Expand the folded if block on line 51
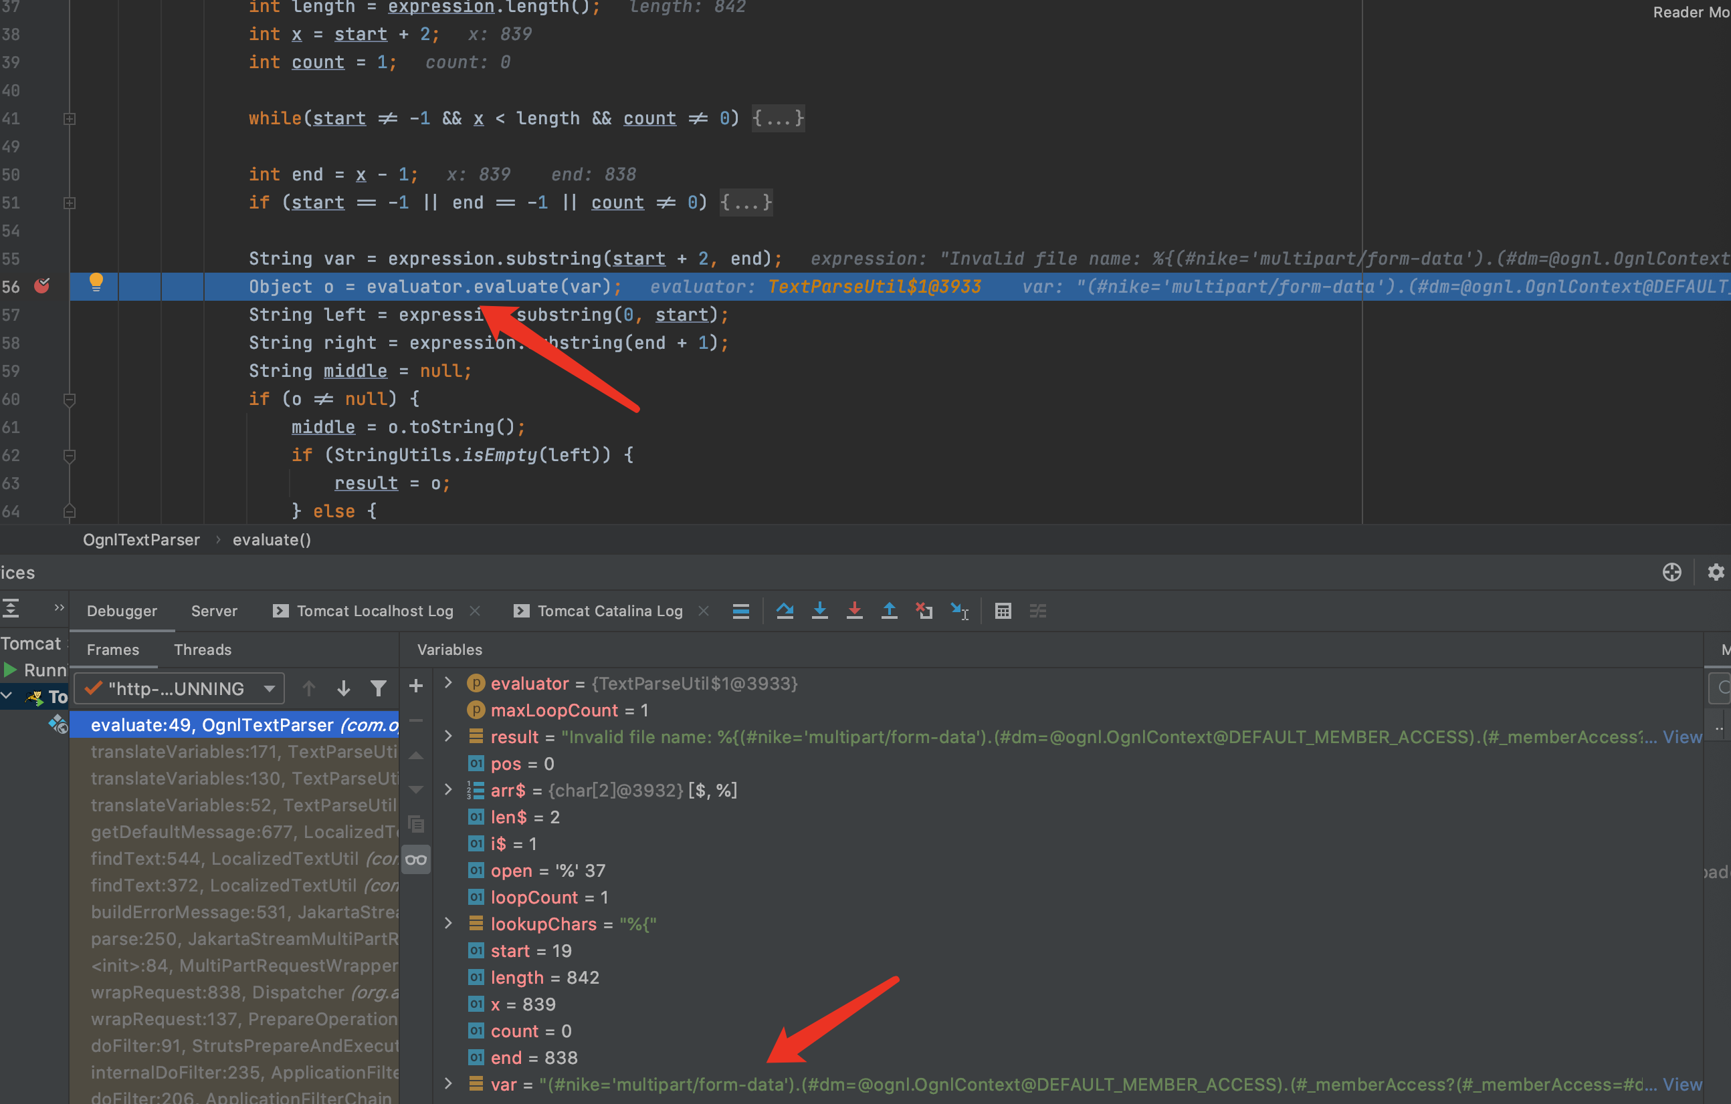The image size is (1731, 1104). 70,202
